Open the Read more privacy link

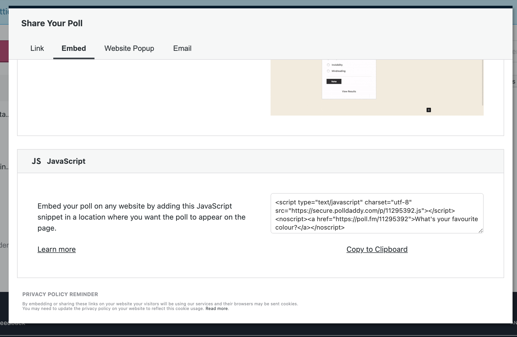[217, 308]
